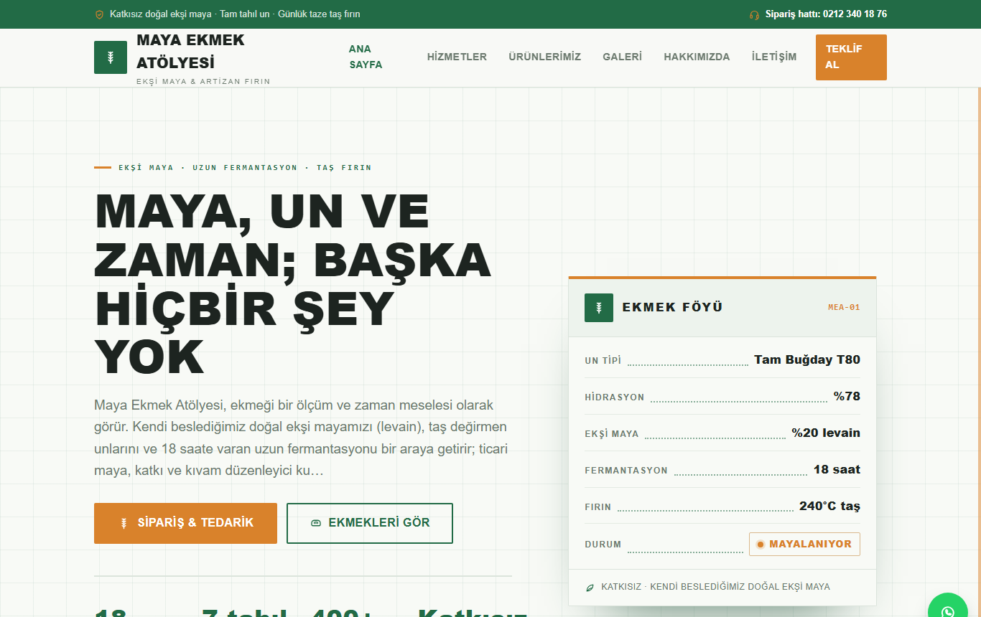Click the Tam Buğday T80 value
Image resolution: width=981 pixels, height=617 pixels.
point(807,360)
